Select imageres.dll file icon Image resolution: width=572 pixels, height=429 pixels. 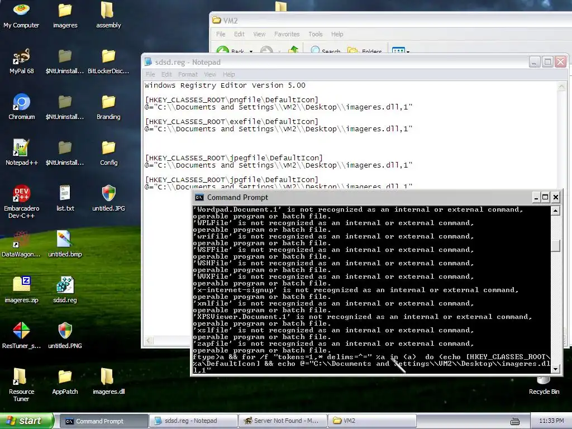tap(108, 382)
